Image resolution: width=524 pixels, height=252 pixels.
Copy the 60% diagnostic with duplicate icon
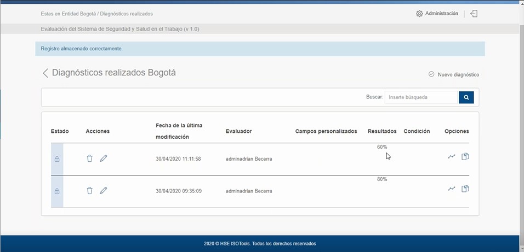pos(465,157)
